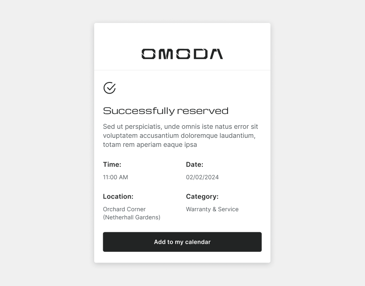The height and width of the screenshot is (286, 365).
Task: Select the Orchard Corner location text
Action: pyautogui.click(x=124, y=209)
